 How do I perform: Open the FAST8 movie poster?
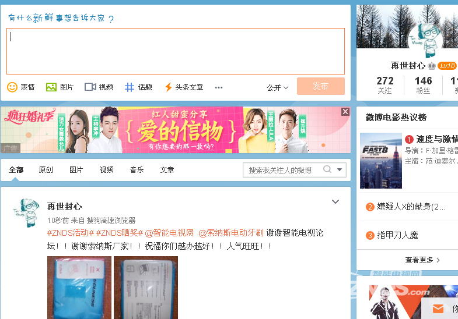pos(381,161)
